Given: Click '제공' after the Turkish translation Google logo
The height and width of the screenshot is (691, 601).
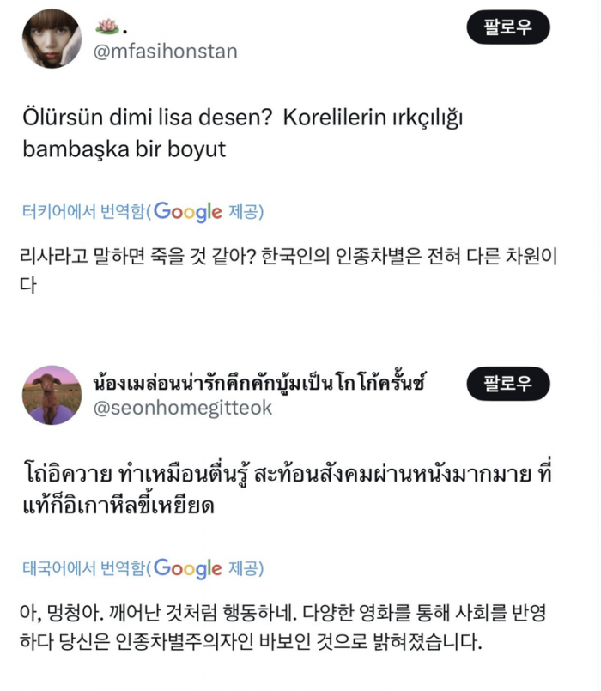Looking at the screenshot, I should coord(243,212).
